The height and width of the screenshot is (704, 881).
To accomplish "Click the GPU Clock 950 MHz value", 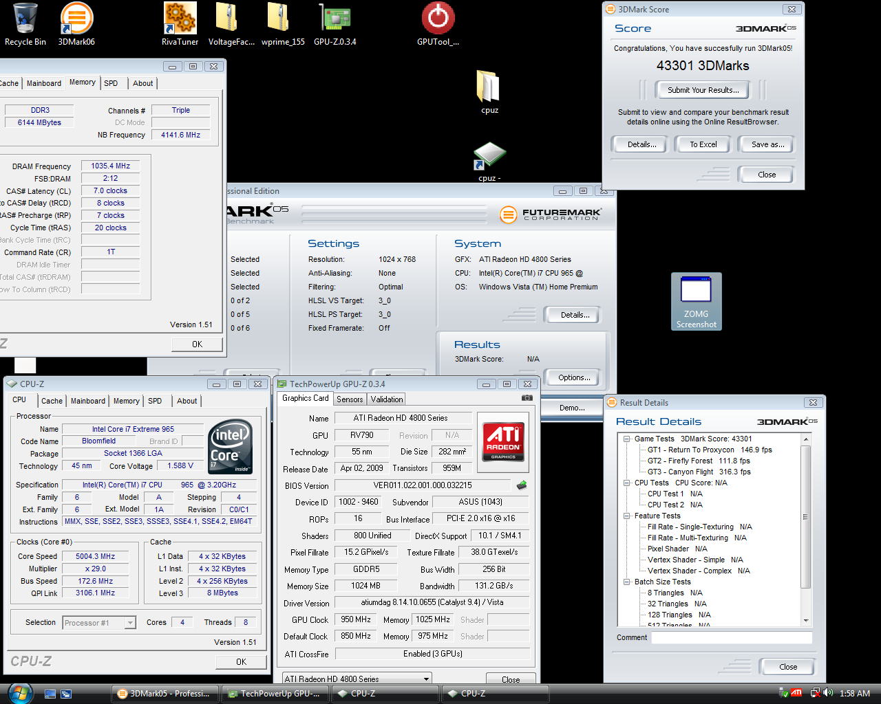I will (x=356, y=619).
